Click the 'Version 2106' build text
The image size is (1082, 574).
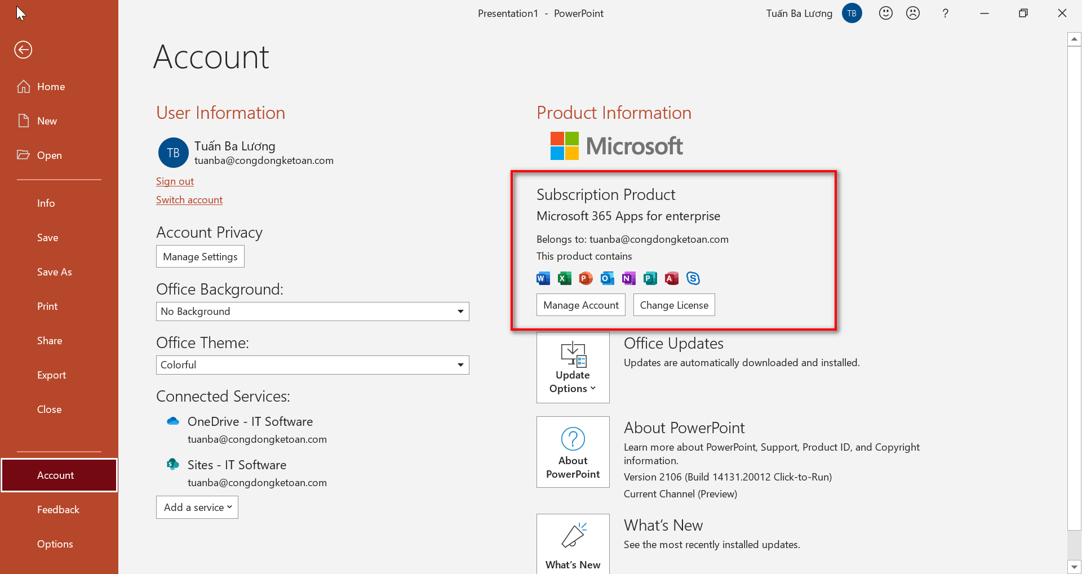pyautogui.click(x=728, y=477)
